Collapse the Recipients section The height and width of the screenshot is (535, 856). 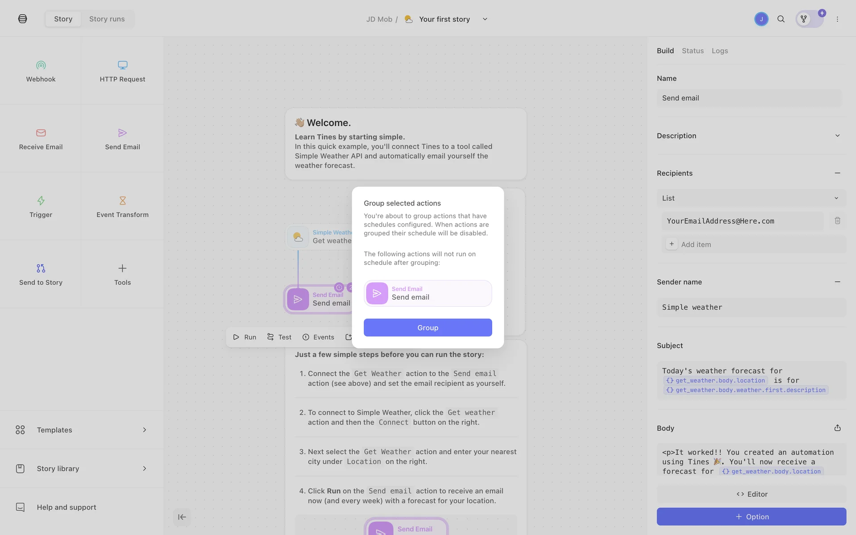pos(837,173)
